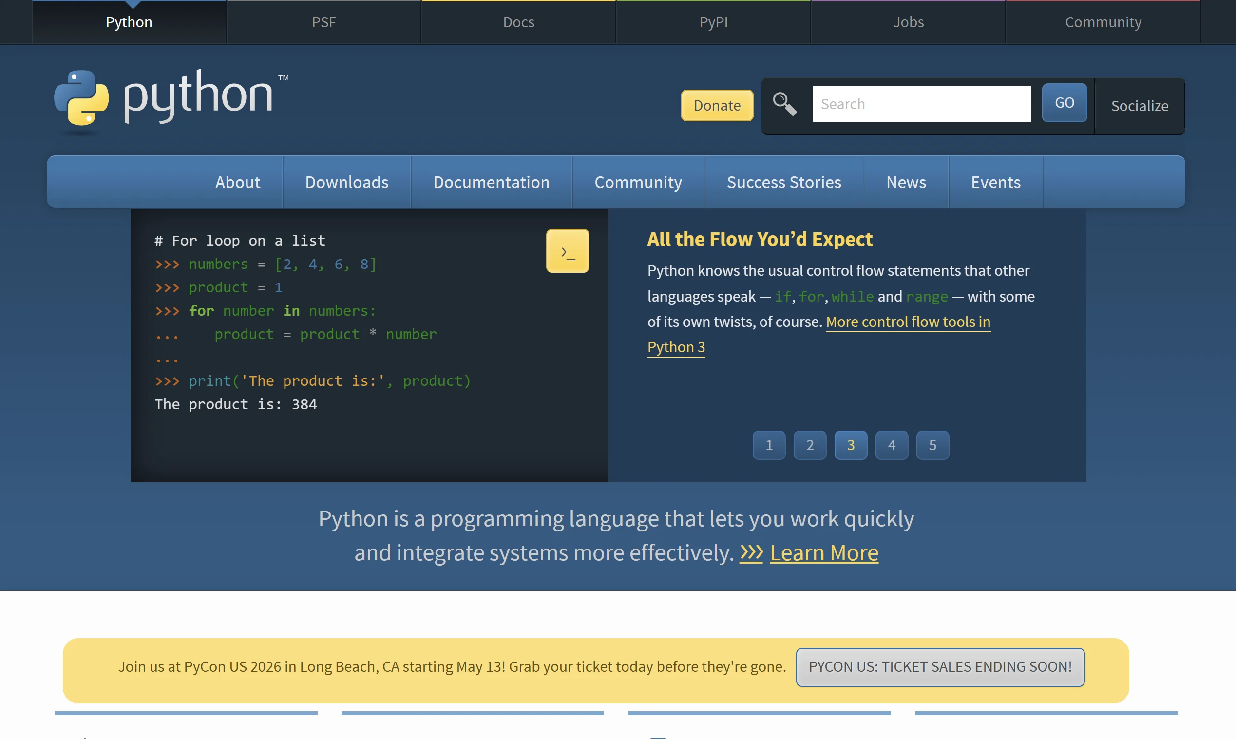Click 'PYCON US: TICKET SALES ENDING SOON!' button
The width and height of the screenshot is (1236, 739).
(x=940, y=667)
